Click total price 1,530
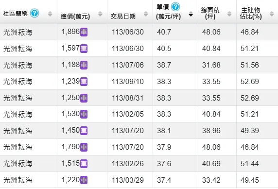The image size is (278, 189). point(70,114)
